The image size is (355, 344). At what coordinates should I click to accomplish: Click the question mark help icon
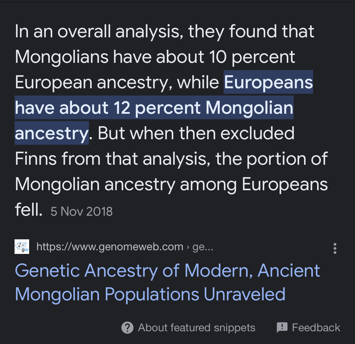pyautogui.click(x=127, y=328)
